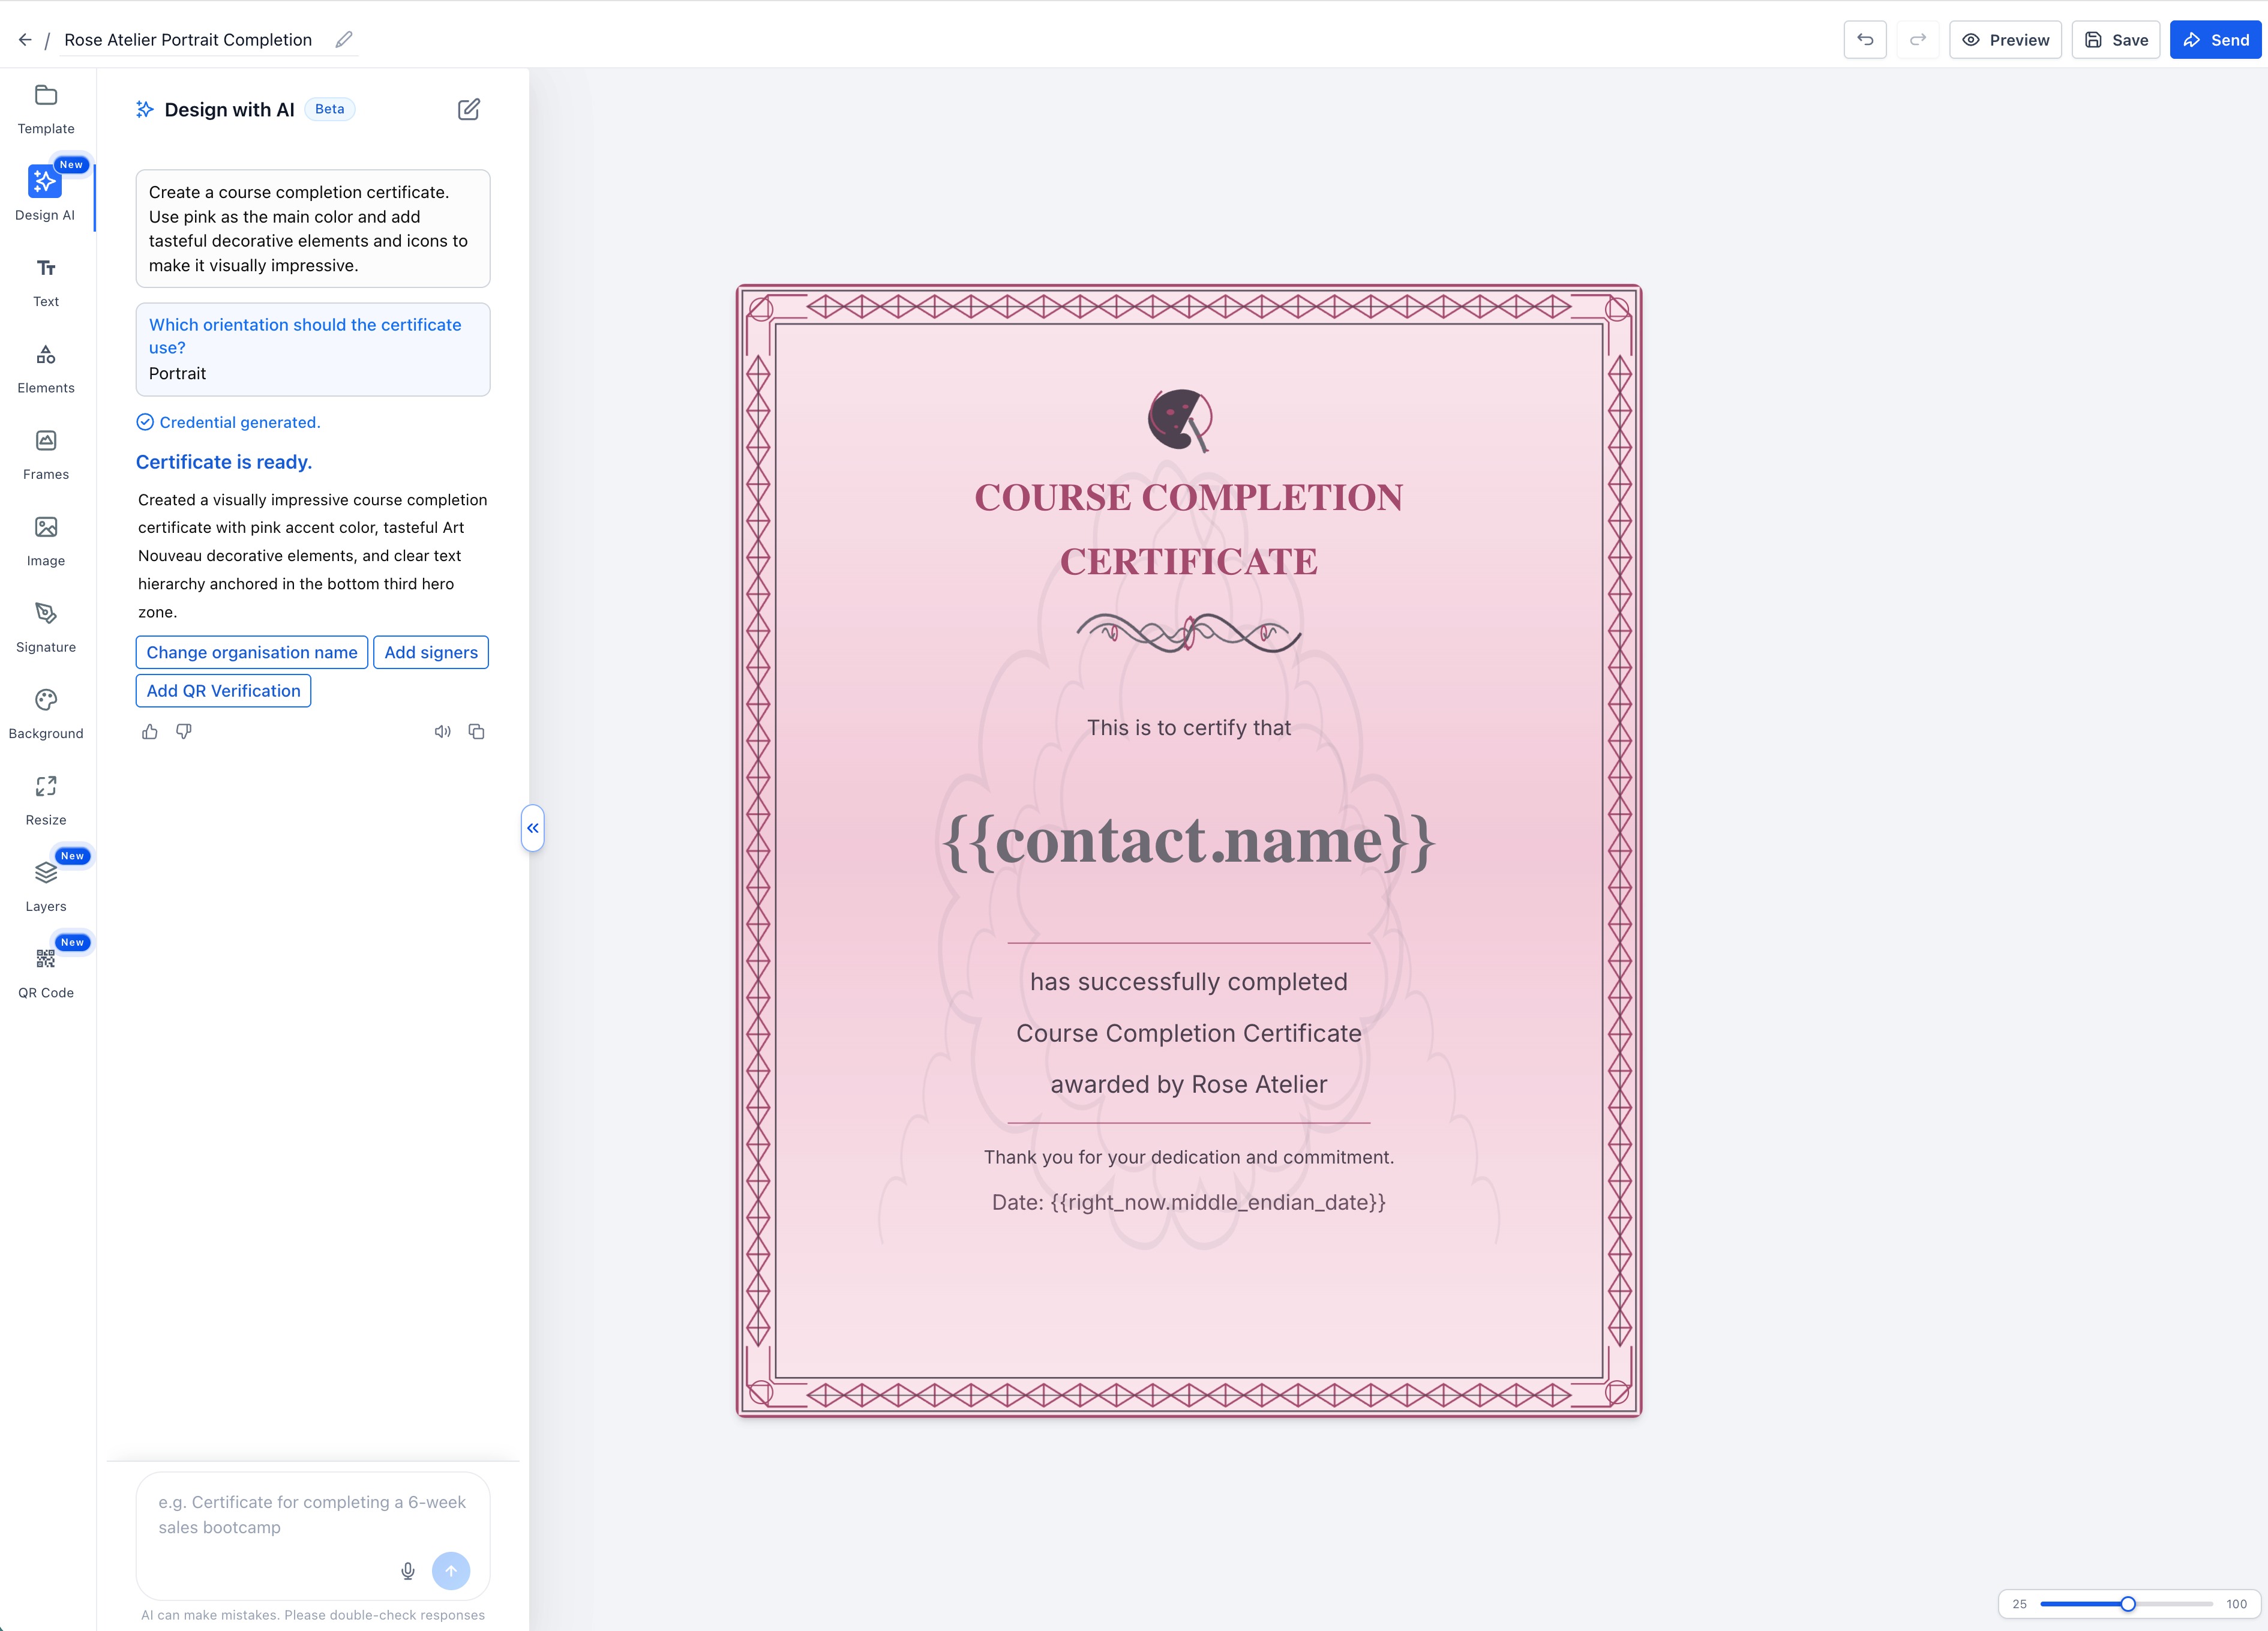Image resolution: width=2268 pixels, height=1631 pixels.
Task: Click the Design with AI sparkle icon
Action: 145,109
